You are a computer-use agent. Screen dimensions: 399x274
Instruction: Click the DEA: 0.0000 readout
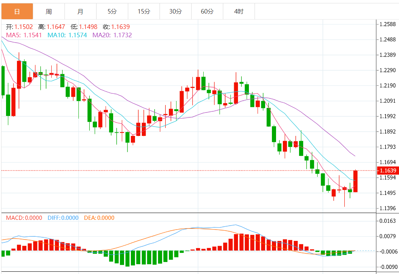[99, 218]
